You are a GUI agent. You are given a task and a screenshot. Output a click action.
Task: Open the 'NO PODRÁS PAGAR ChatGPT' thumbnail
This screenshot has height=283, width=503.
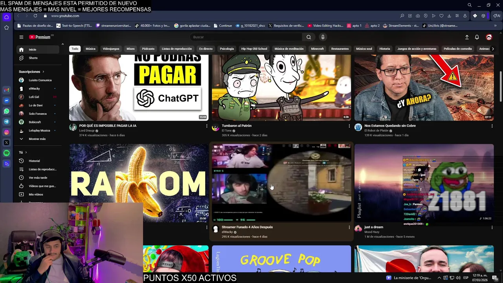point(139,88)
